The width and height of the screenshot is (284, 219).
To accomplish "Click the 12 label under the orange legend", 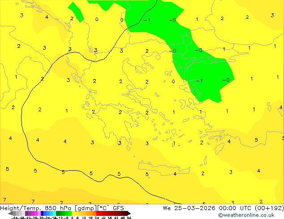I will click(84, 218).
